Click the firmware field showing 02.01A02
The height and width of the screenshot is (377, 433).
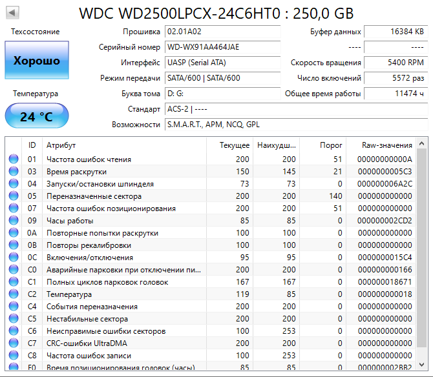coord(222,32)
